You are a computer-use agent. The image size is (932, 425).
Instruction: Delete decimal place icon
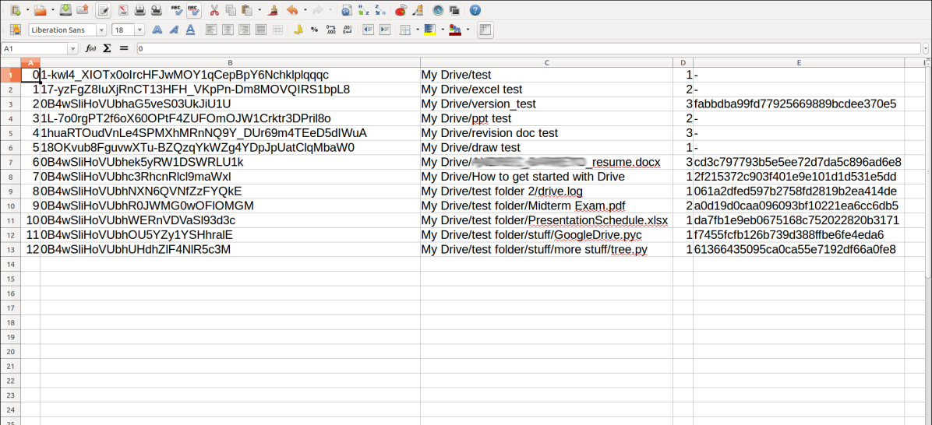coord(348,30)
